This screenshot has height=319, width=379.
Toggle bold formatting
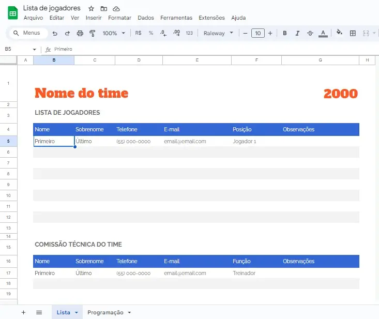285,34
